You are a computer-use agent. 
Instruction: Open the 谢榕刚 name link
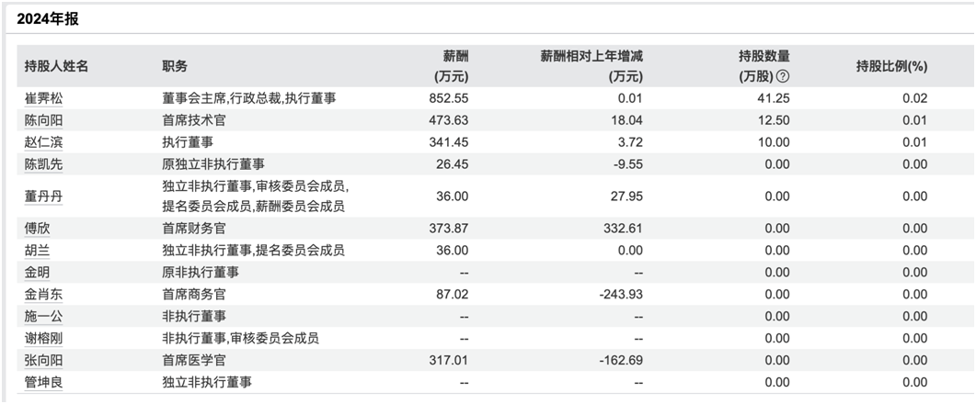pos(44,338)
